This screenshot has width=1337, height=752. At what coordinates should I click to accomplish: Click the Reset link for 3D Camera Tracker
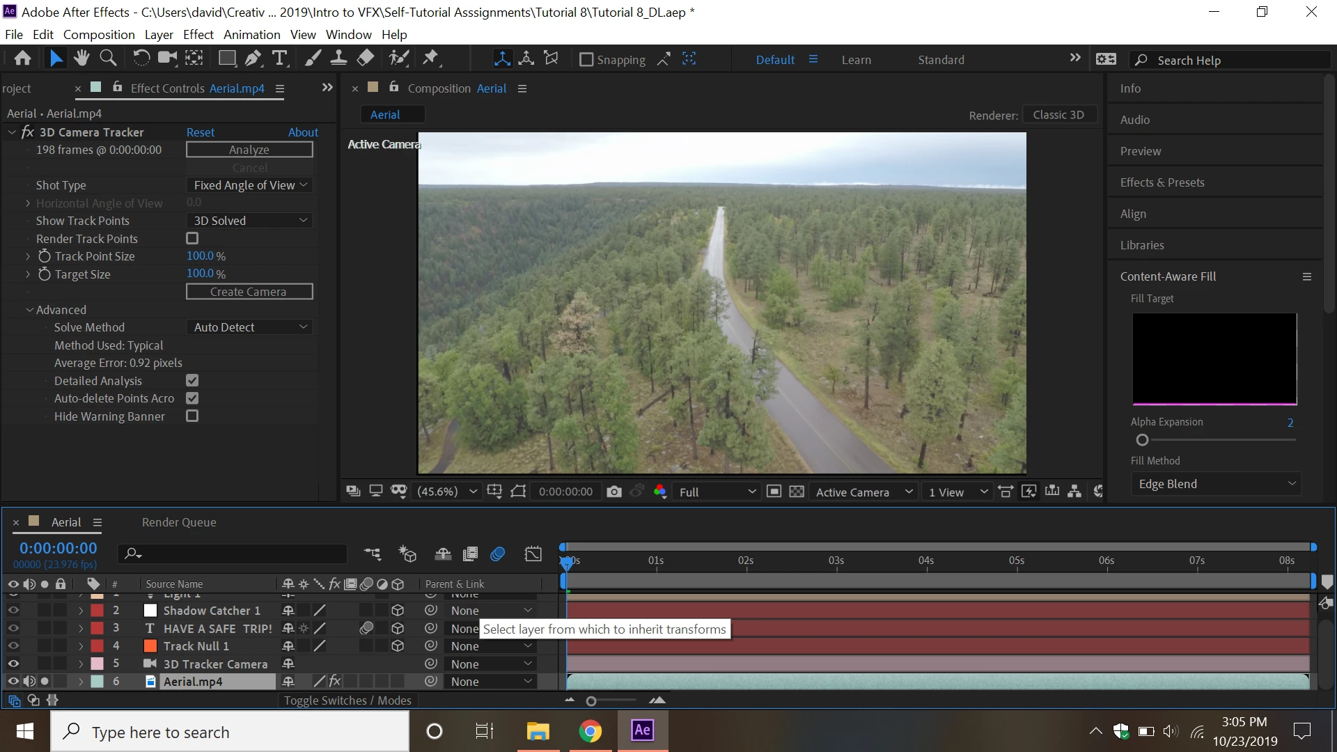[x=201, y=132]
